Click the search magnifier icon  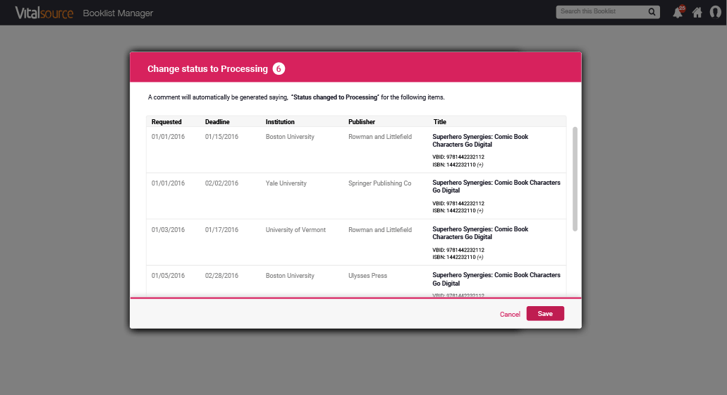(652, 12)
